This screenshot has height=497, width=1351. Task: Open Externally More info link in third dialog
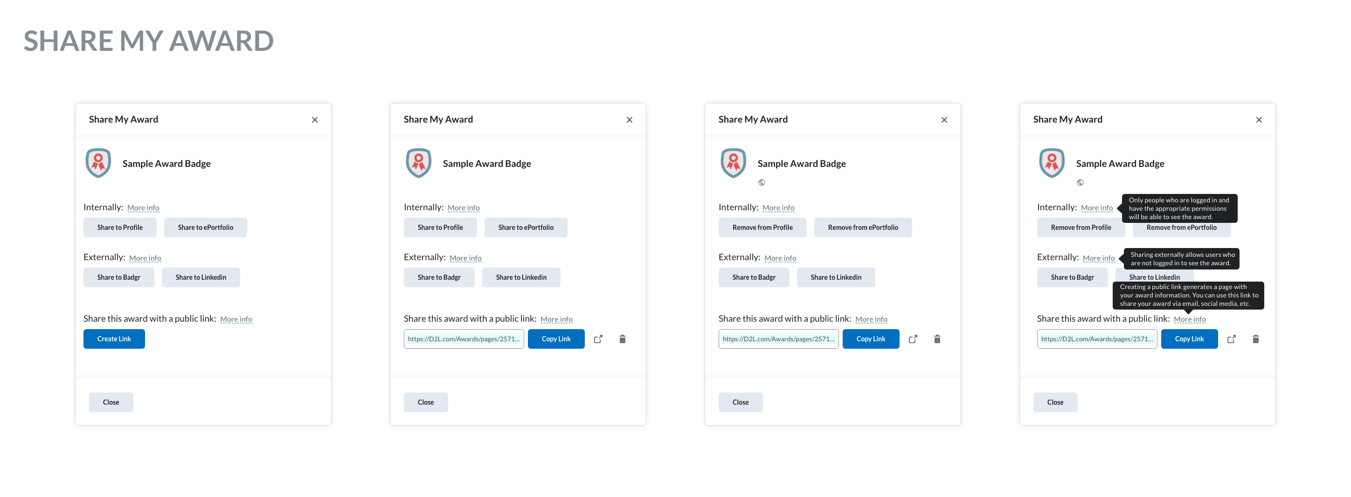click(x=780, y=258)
